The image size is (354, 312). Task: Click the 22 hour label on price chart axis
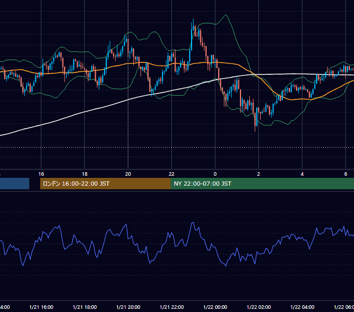pyautogui.click(x=172, y=174)
